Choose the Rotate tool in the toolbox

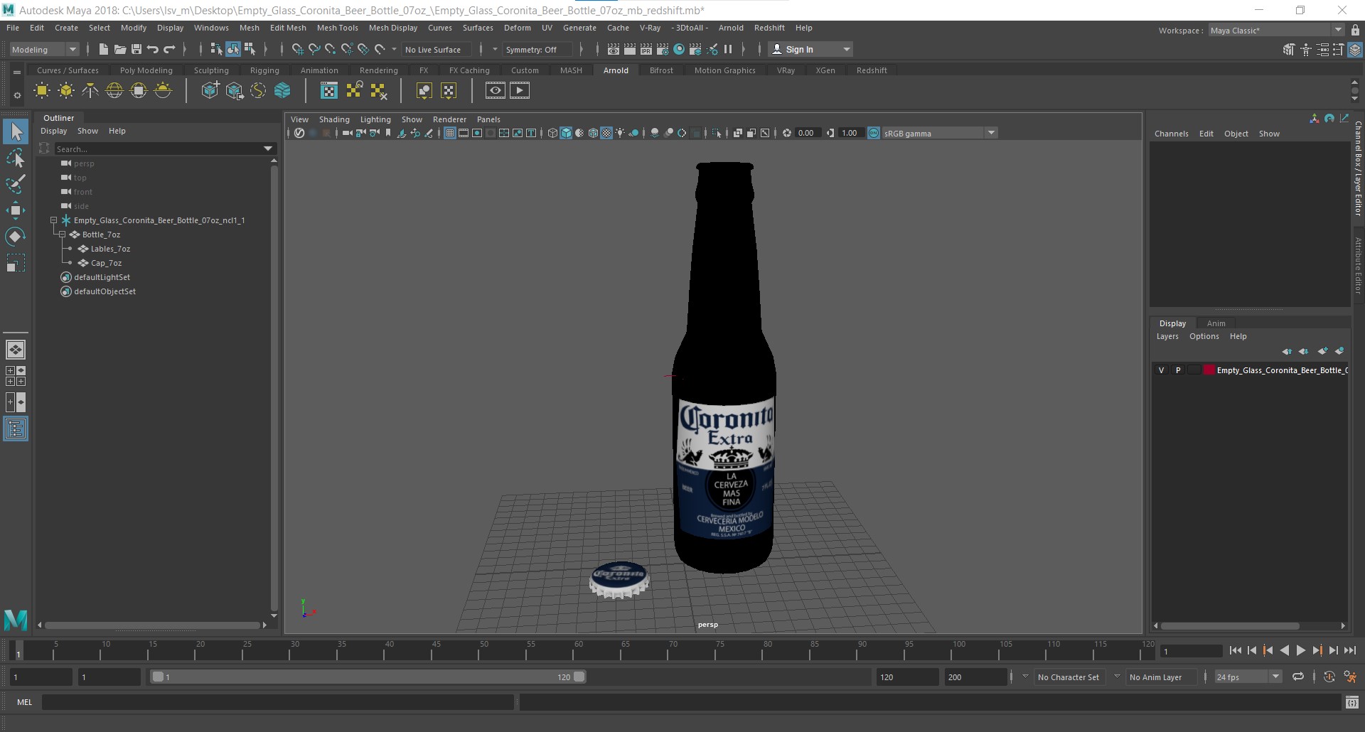tap(16, 236)
